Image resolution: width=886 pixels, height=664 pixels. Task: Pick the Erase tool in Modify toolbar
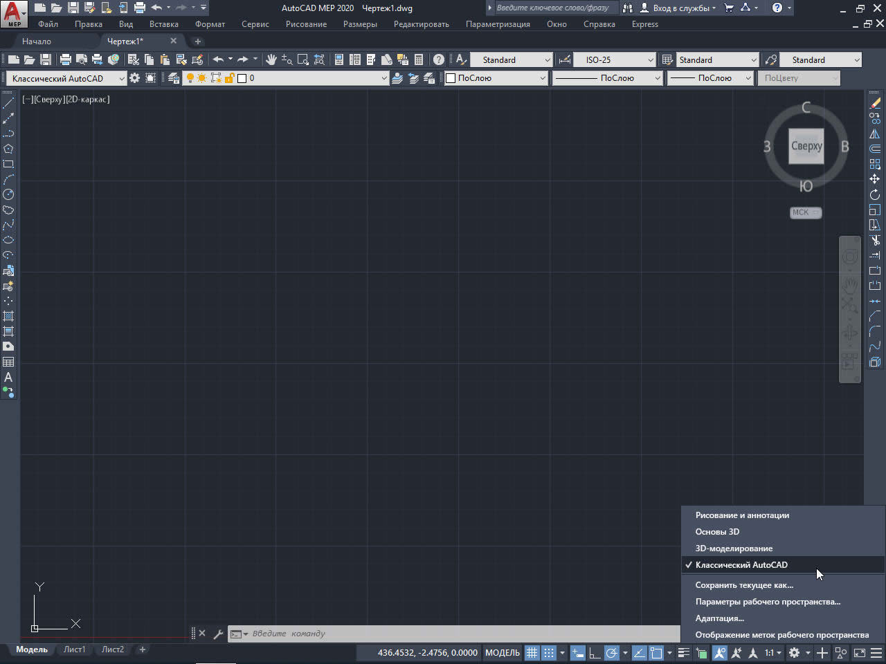[x=875, y=103]
